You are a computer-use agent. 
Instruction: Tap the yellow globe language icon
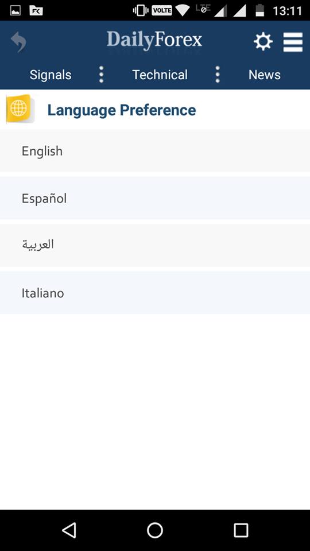pos(20,108)
